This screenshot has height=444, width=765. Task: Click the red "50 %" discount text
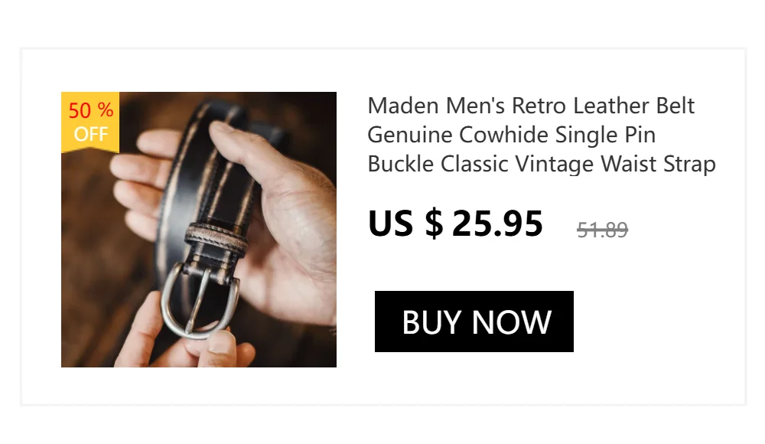pyautogui.click(x=91, y=110)
